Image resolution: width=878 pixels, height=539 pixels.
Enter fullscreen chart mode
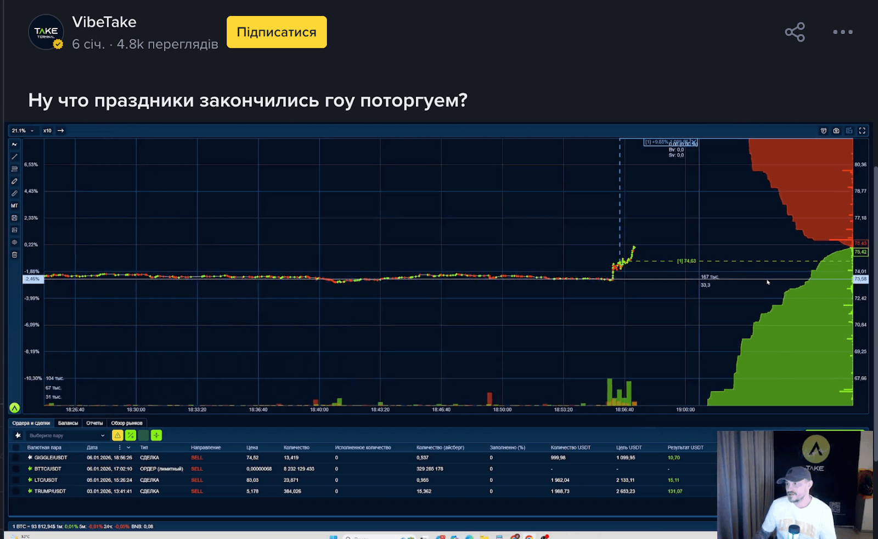[862, 131]
